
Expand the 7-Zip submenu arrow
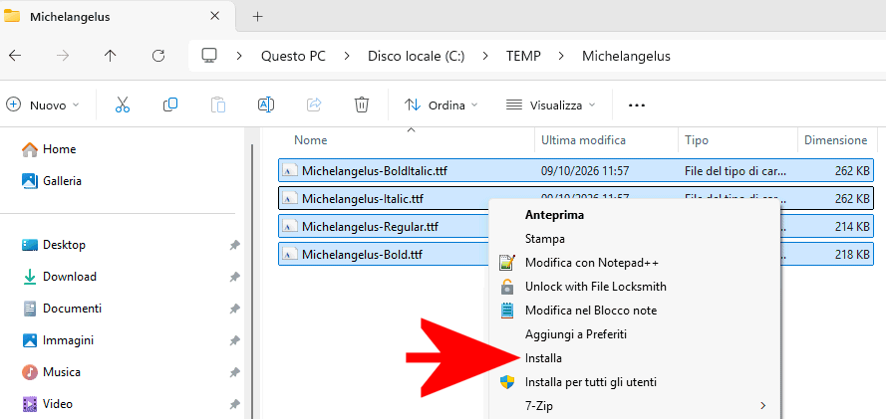point(763,405)
